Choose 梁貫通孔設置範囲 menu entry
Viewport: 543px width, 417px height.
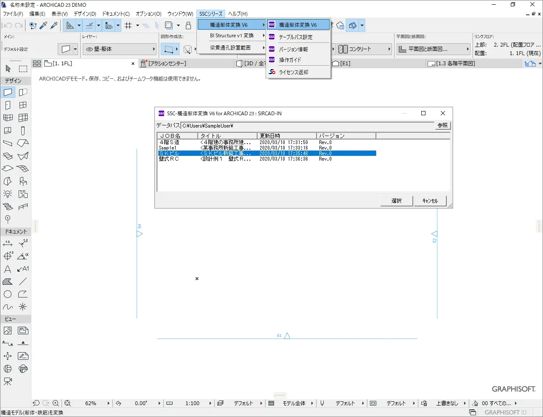click(232, 47)
